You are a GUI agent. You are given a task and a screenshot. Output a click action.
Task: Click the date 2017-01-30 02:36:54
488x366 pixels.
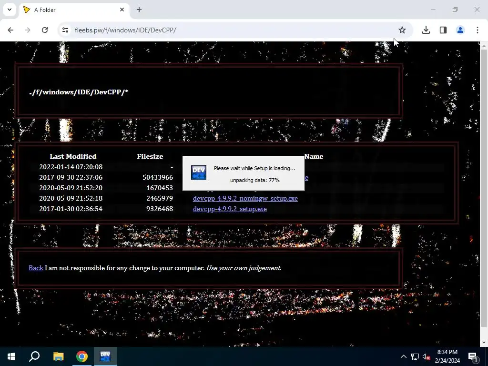coord(71,209)
